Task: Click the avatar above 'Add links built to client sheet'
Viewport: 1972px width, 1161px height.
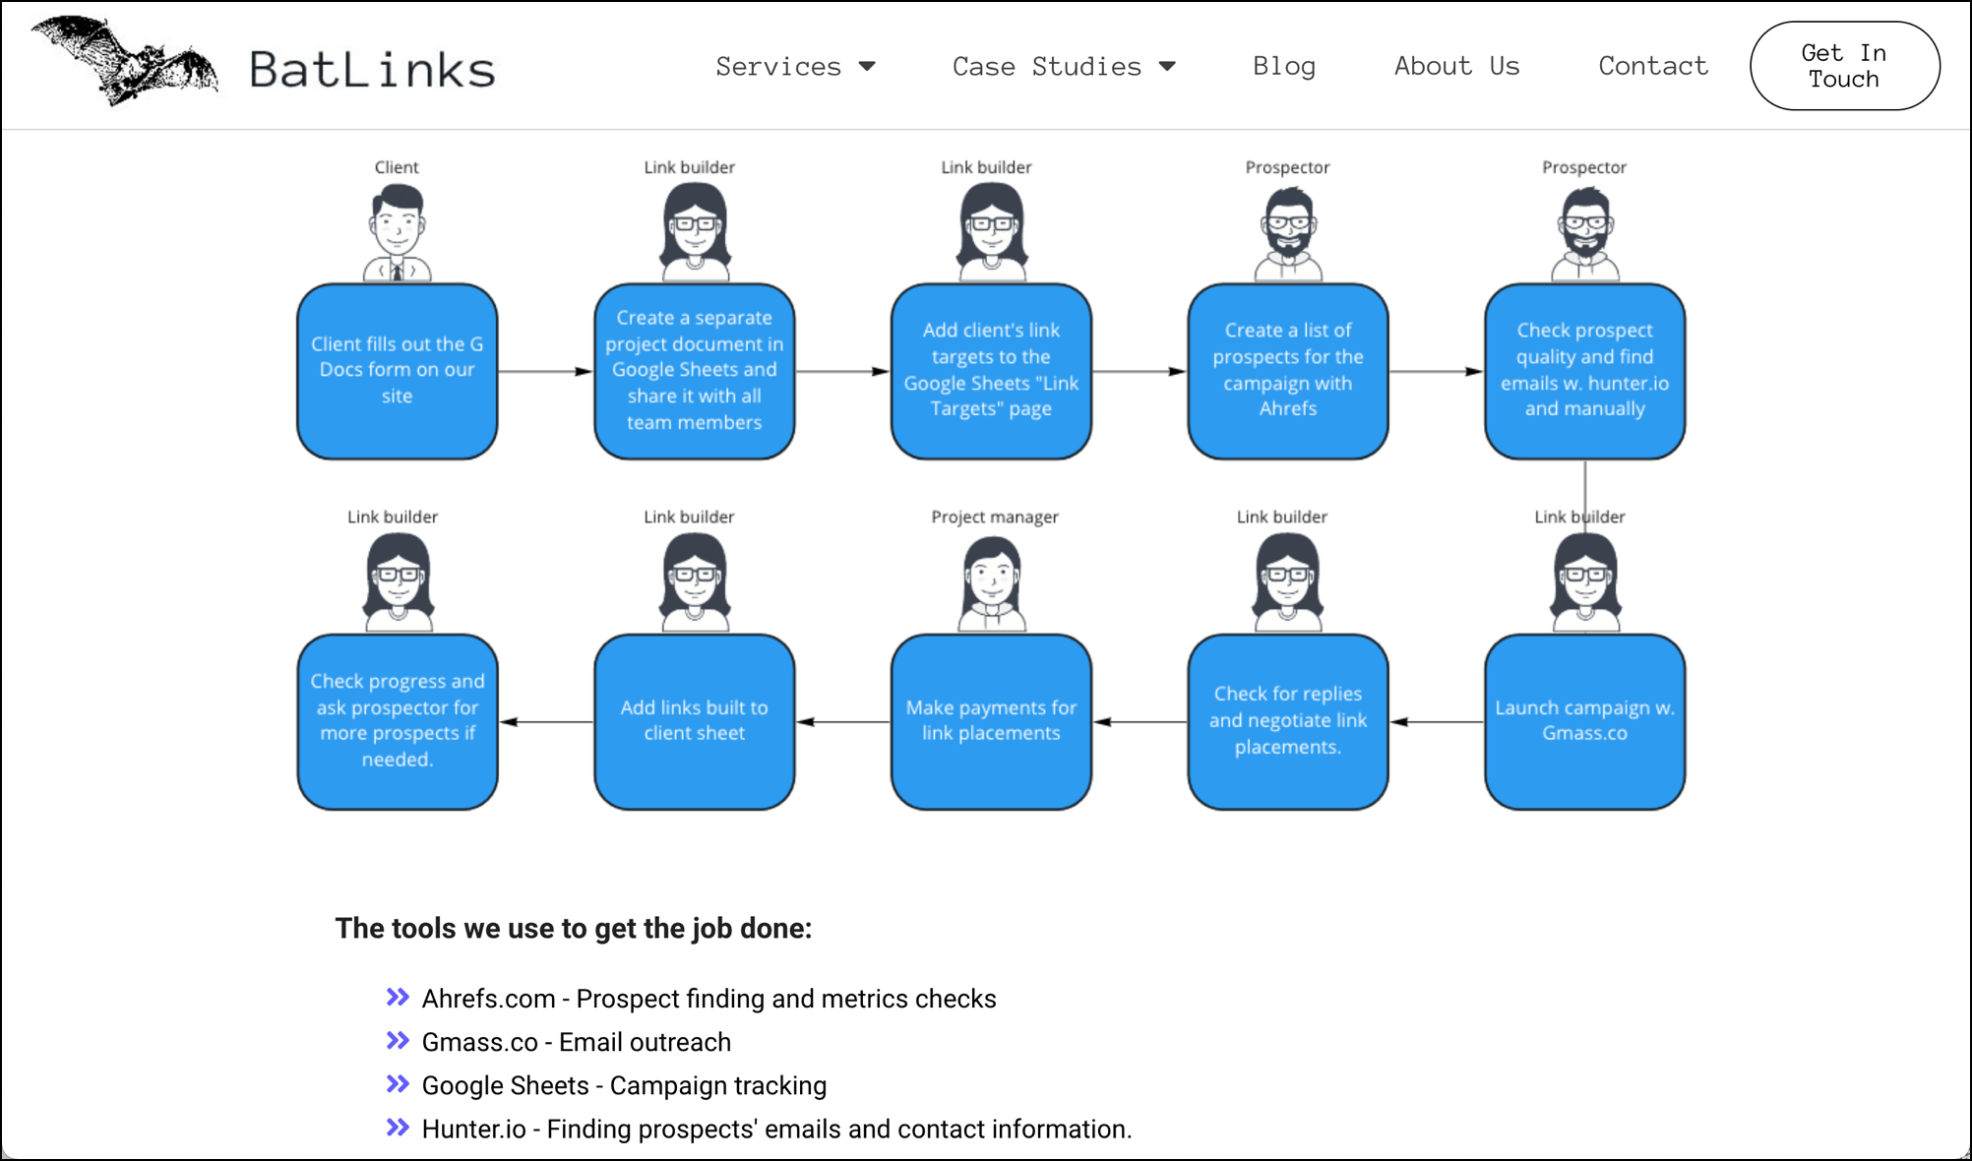Action: pyautogui.click(x=695, y=582)
